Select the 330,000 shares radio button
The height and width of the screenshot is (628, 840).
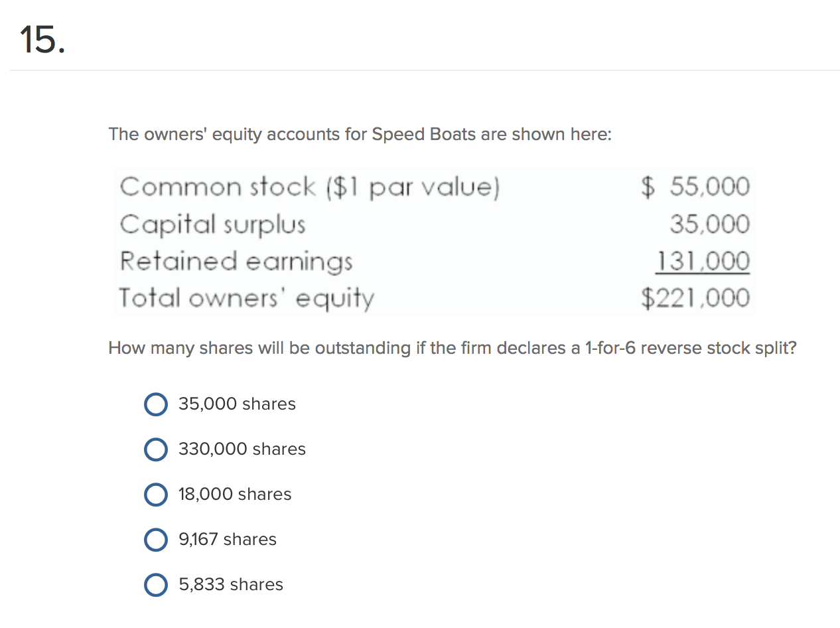tap(155, 449)
